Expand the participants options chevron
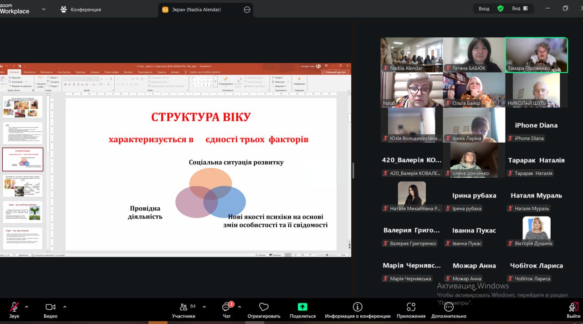Viewport: 583px width, 324px height. point(204,307)
